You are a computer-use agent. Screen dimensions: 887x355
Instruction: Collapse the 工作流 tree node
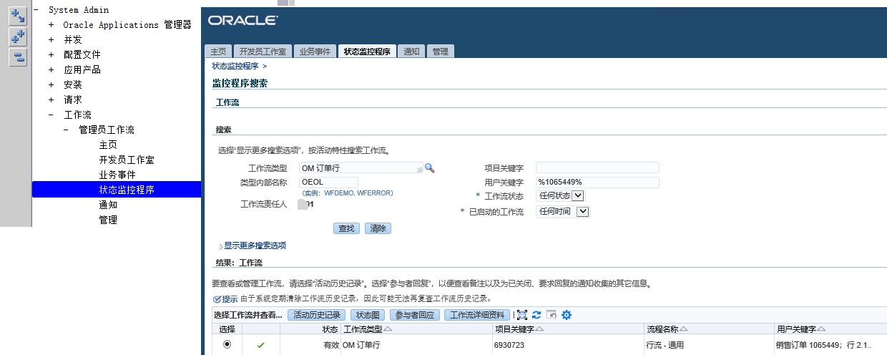pyautogui.click(x=52, y=115)
